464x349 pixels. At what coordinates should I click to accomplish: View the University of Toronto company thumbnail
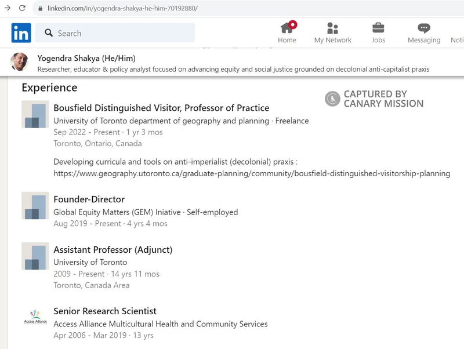[x=34, y=256]
